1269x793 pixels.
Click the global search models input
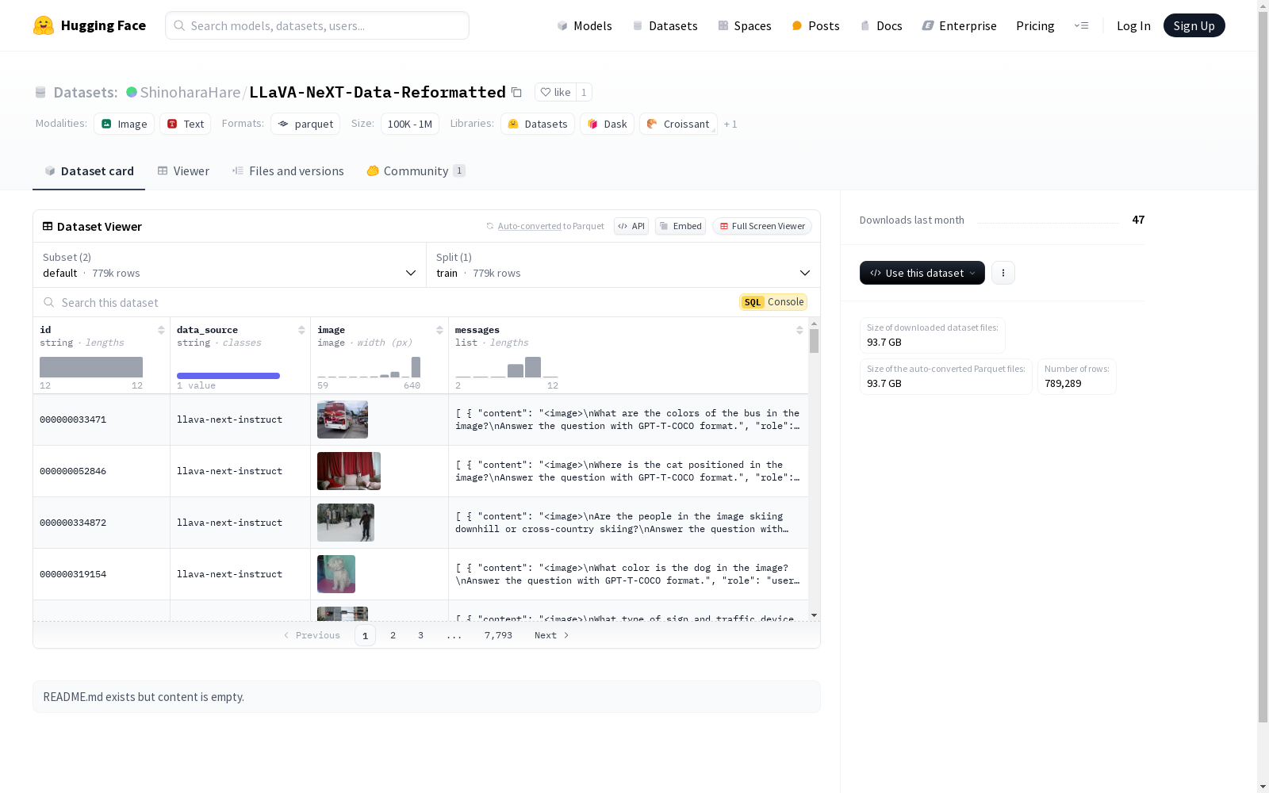[317, 25]
